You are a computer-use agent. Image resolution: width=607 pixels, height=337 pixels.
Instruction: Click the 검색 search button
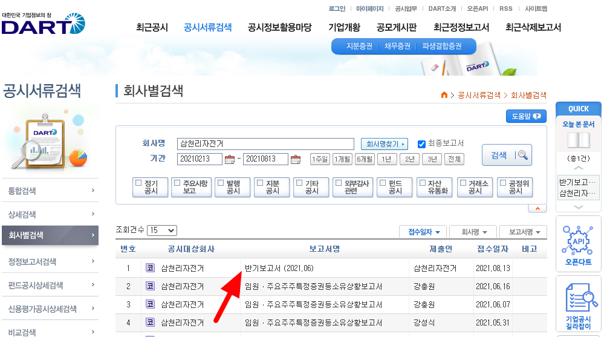tap(507, 155)
